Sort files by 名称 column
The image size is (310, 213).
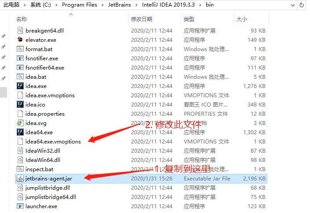(22, 19)
